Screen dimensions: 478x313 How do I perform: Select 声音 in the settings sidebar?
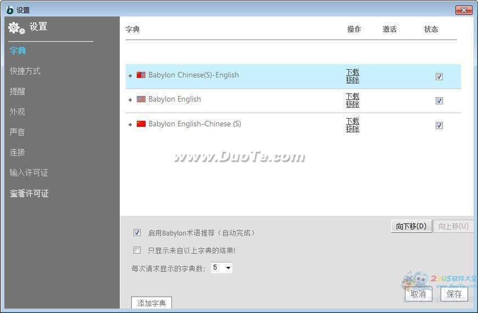click(17, 132)
